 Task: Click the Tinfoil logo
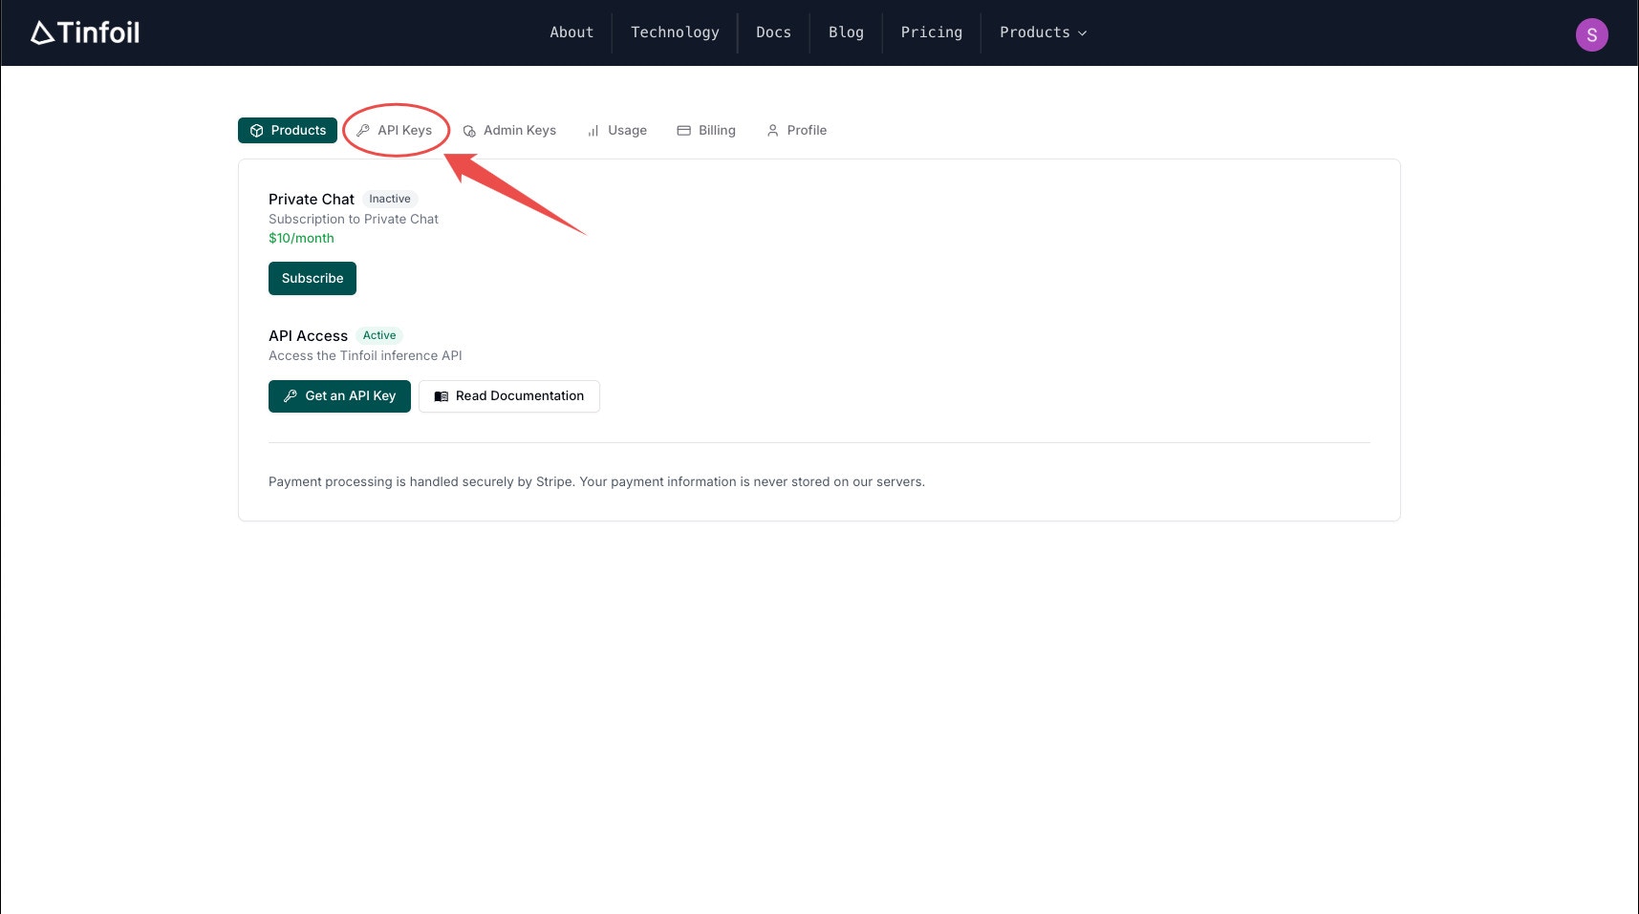pyautogui.click(x=85, y=32)
